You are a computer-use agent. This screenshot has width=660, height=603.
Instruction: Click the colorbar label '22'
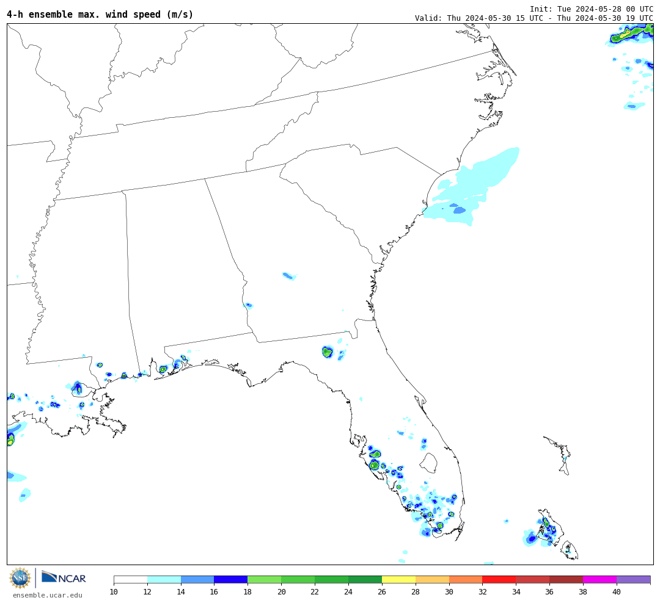point(315,592)
